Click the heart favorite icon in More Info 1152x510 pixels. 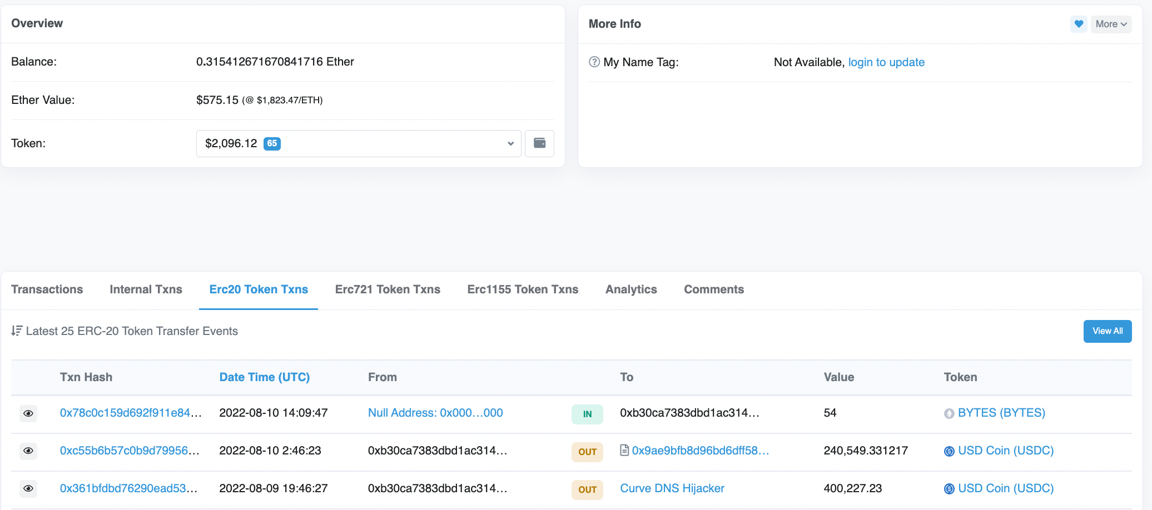coord(1079,24)
